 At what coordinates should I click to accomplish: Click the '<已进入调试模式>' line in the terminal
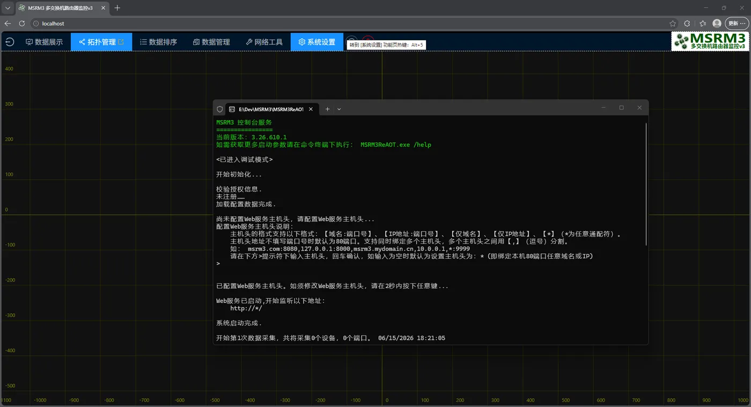pos(245,159)
